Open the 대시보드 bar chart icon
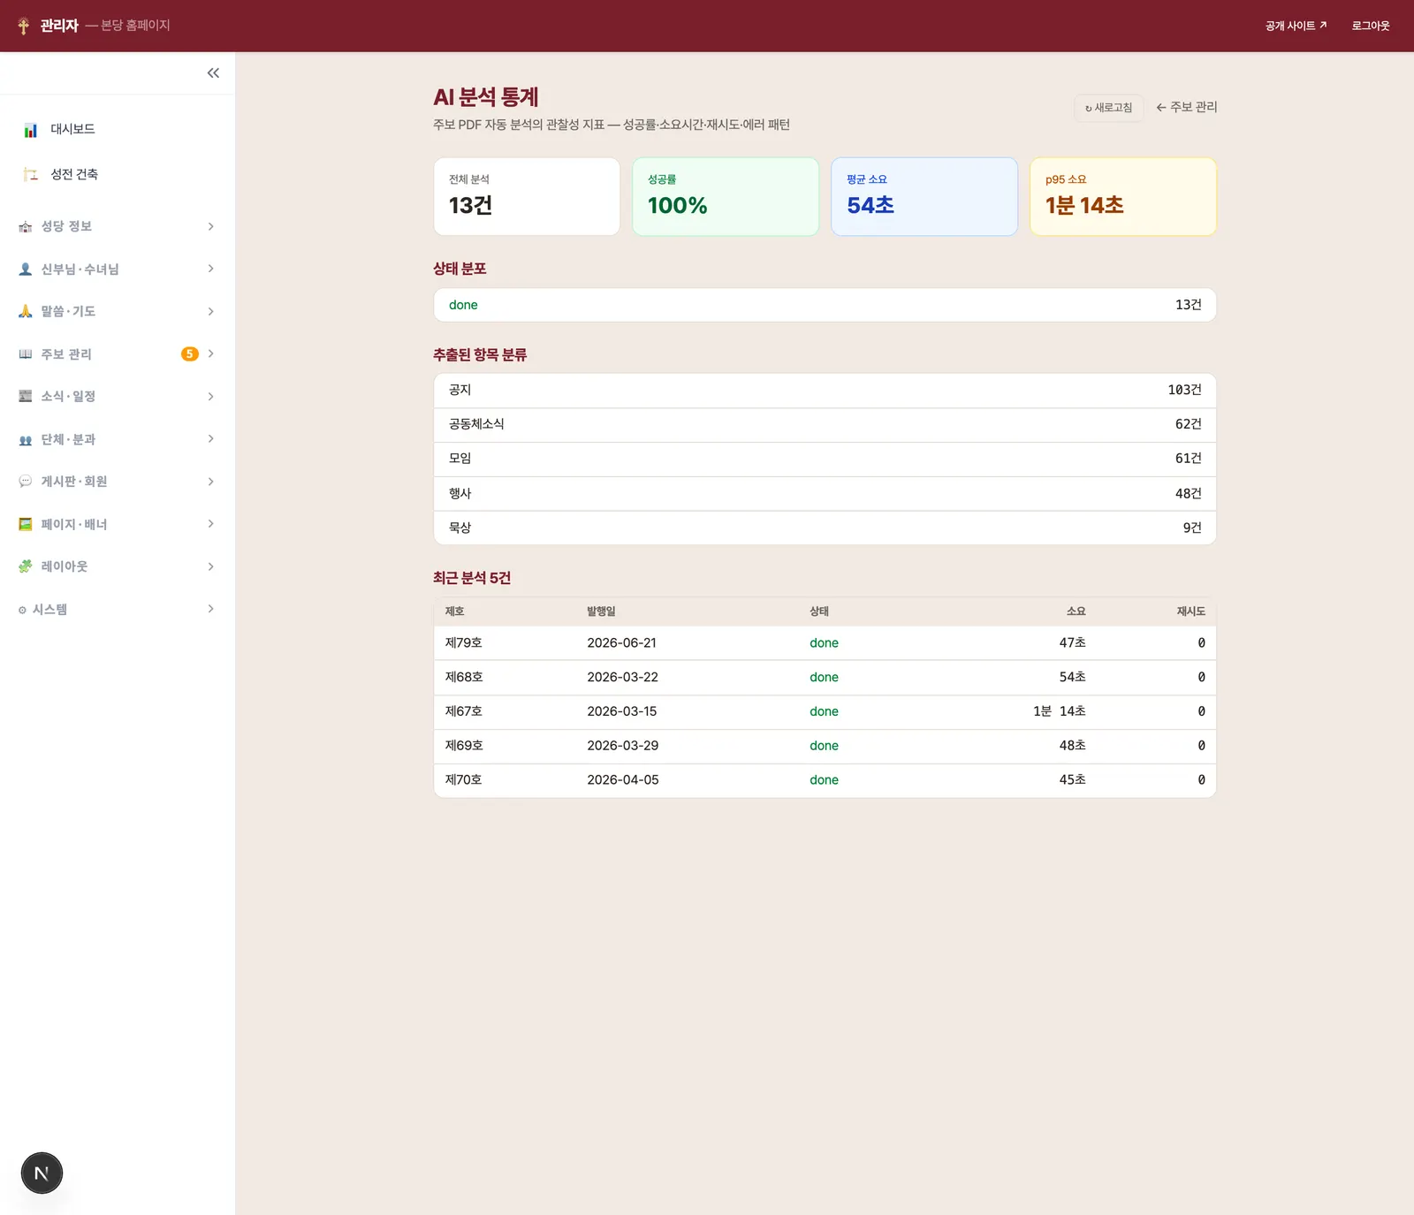This screenshot has width=1414, height=1215. (31, 130)
